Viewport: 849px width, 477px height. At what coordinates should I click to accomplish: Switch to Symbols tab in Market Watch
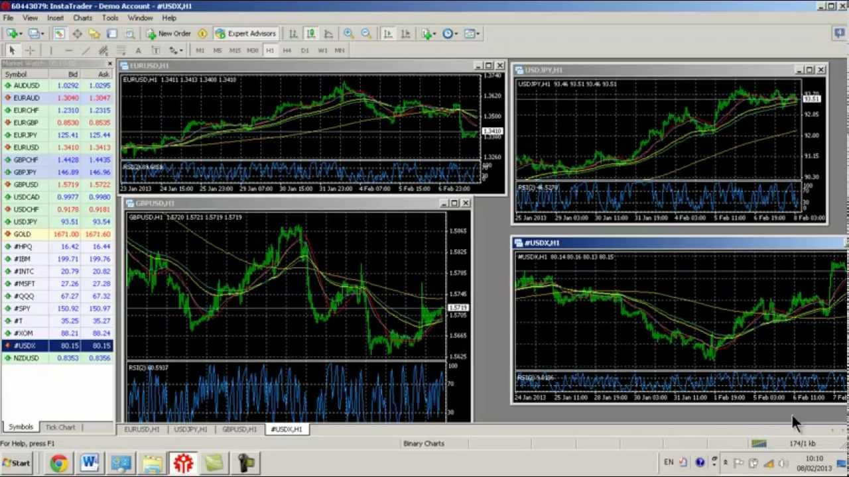click(21, 427)
